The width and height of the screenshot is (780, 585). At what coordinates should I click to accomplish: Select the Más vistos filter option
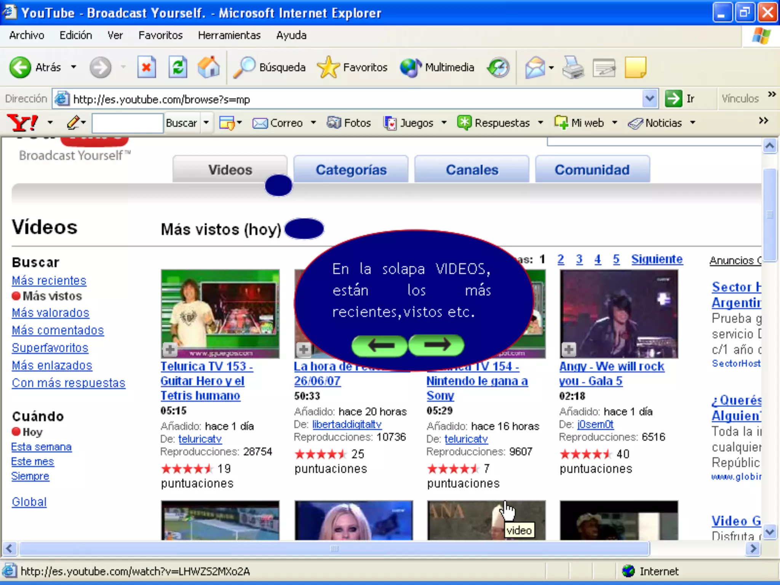[52, 296]
